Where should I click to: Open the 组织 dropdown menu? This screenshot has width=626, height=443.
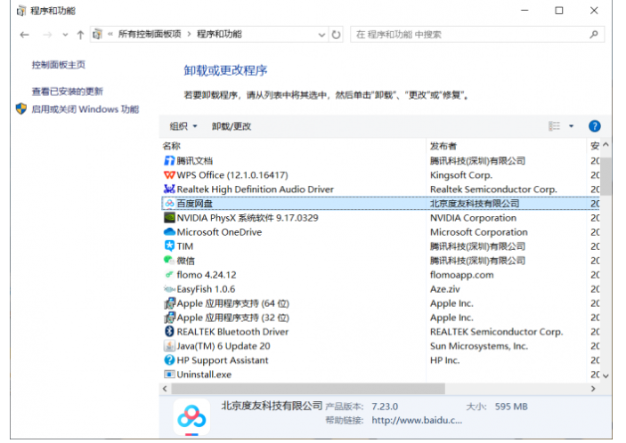(x=183, y=126)
